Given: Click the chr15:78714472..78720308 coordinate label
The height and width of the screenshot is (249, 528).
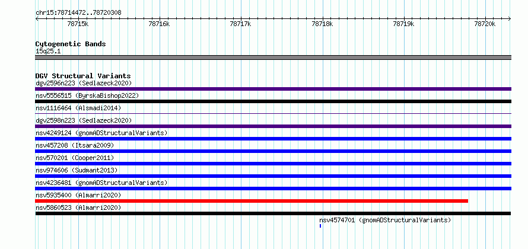Looking at the screenshot, I should point(78,13).
